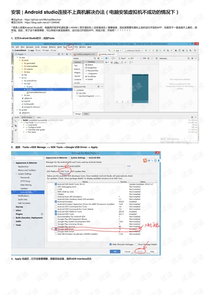Switch to the SDK Tools tab
This screenshot has height=295, width=209.
point(65,171)
